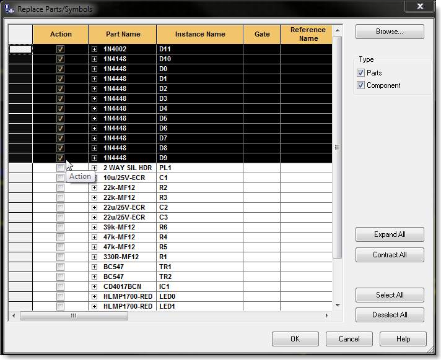Click the Reference Name column header

point(307,34)
